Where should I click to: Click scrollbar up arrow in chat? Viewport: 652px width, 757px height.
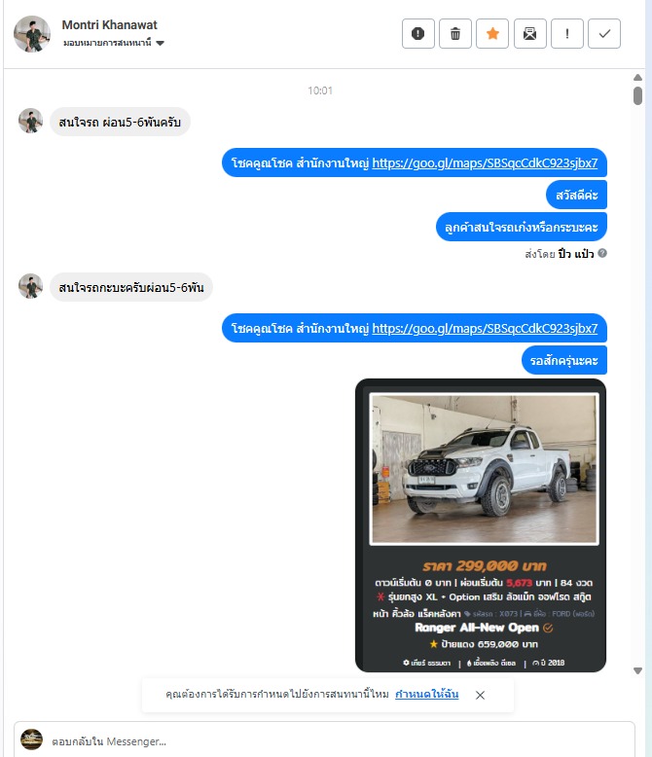637,77
